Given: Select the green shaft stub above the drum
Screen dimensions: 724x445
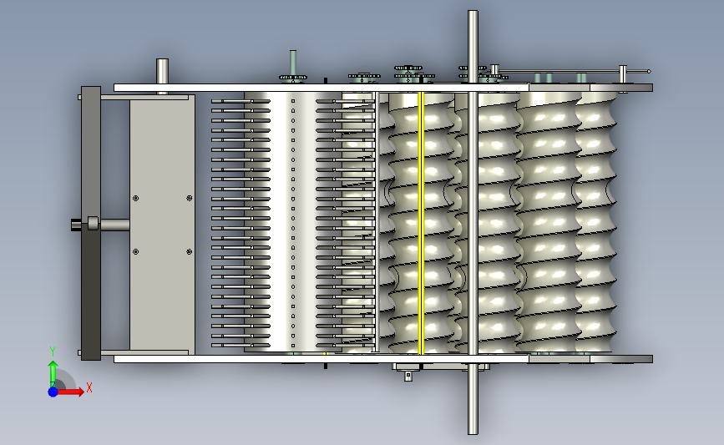Looking at the screenshot, I should click(x=293, y=63).
